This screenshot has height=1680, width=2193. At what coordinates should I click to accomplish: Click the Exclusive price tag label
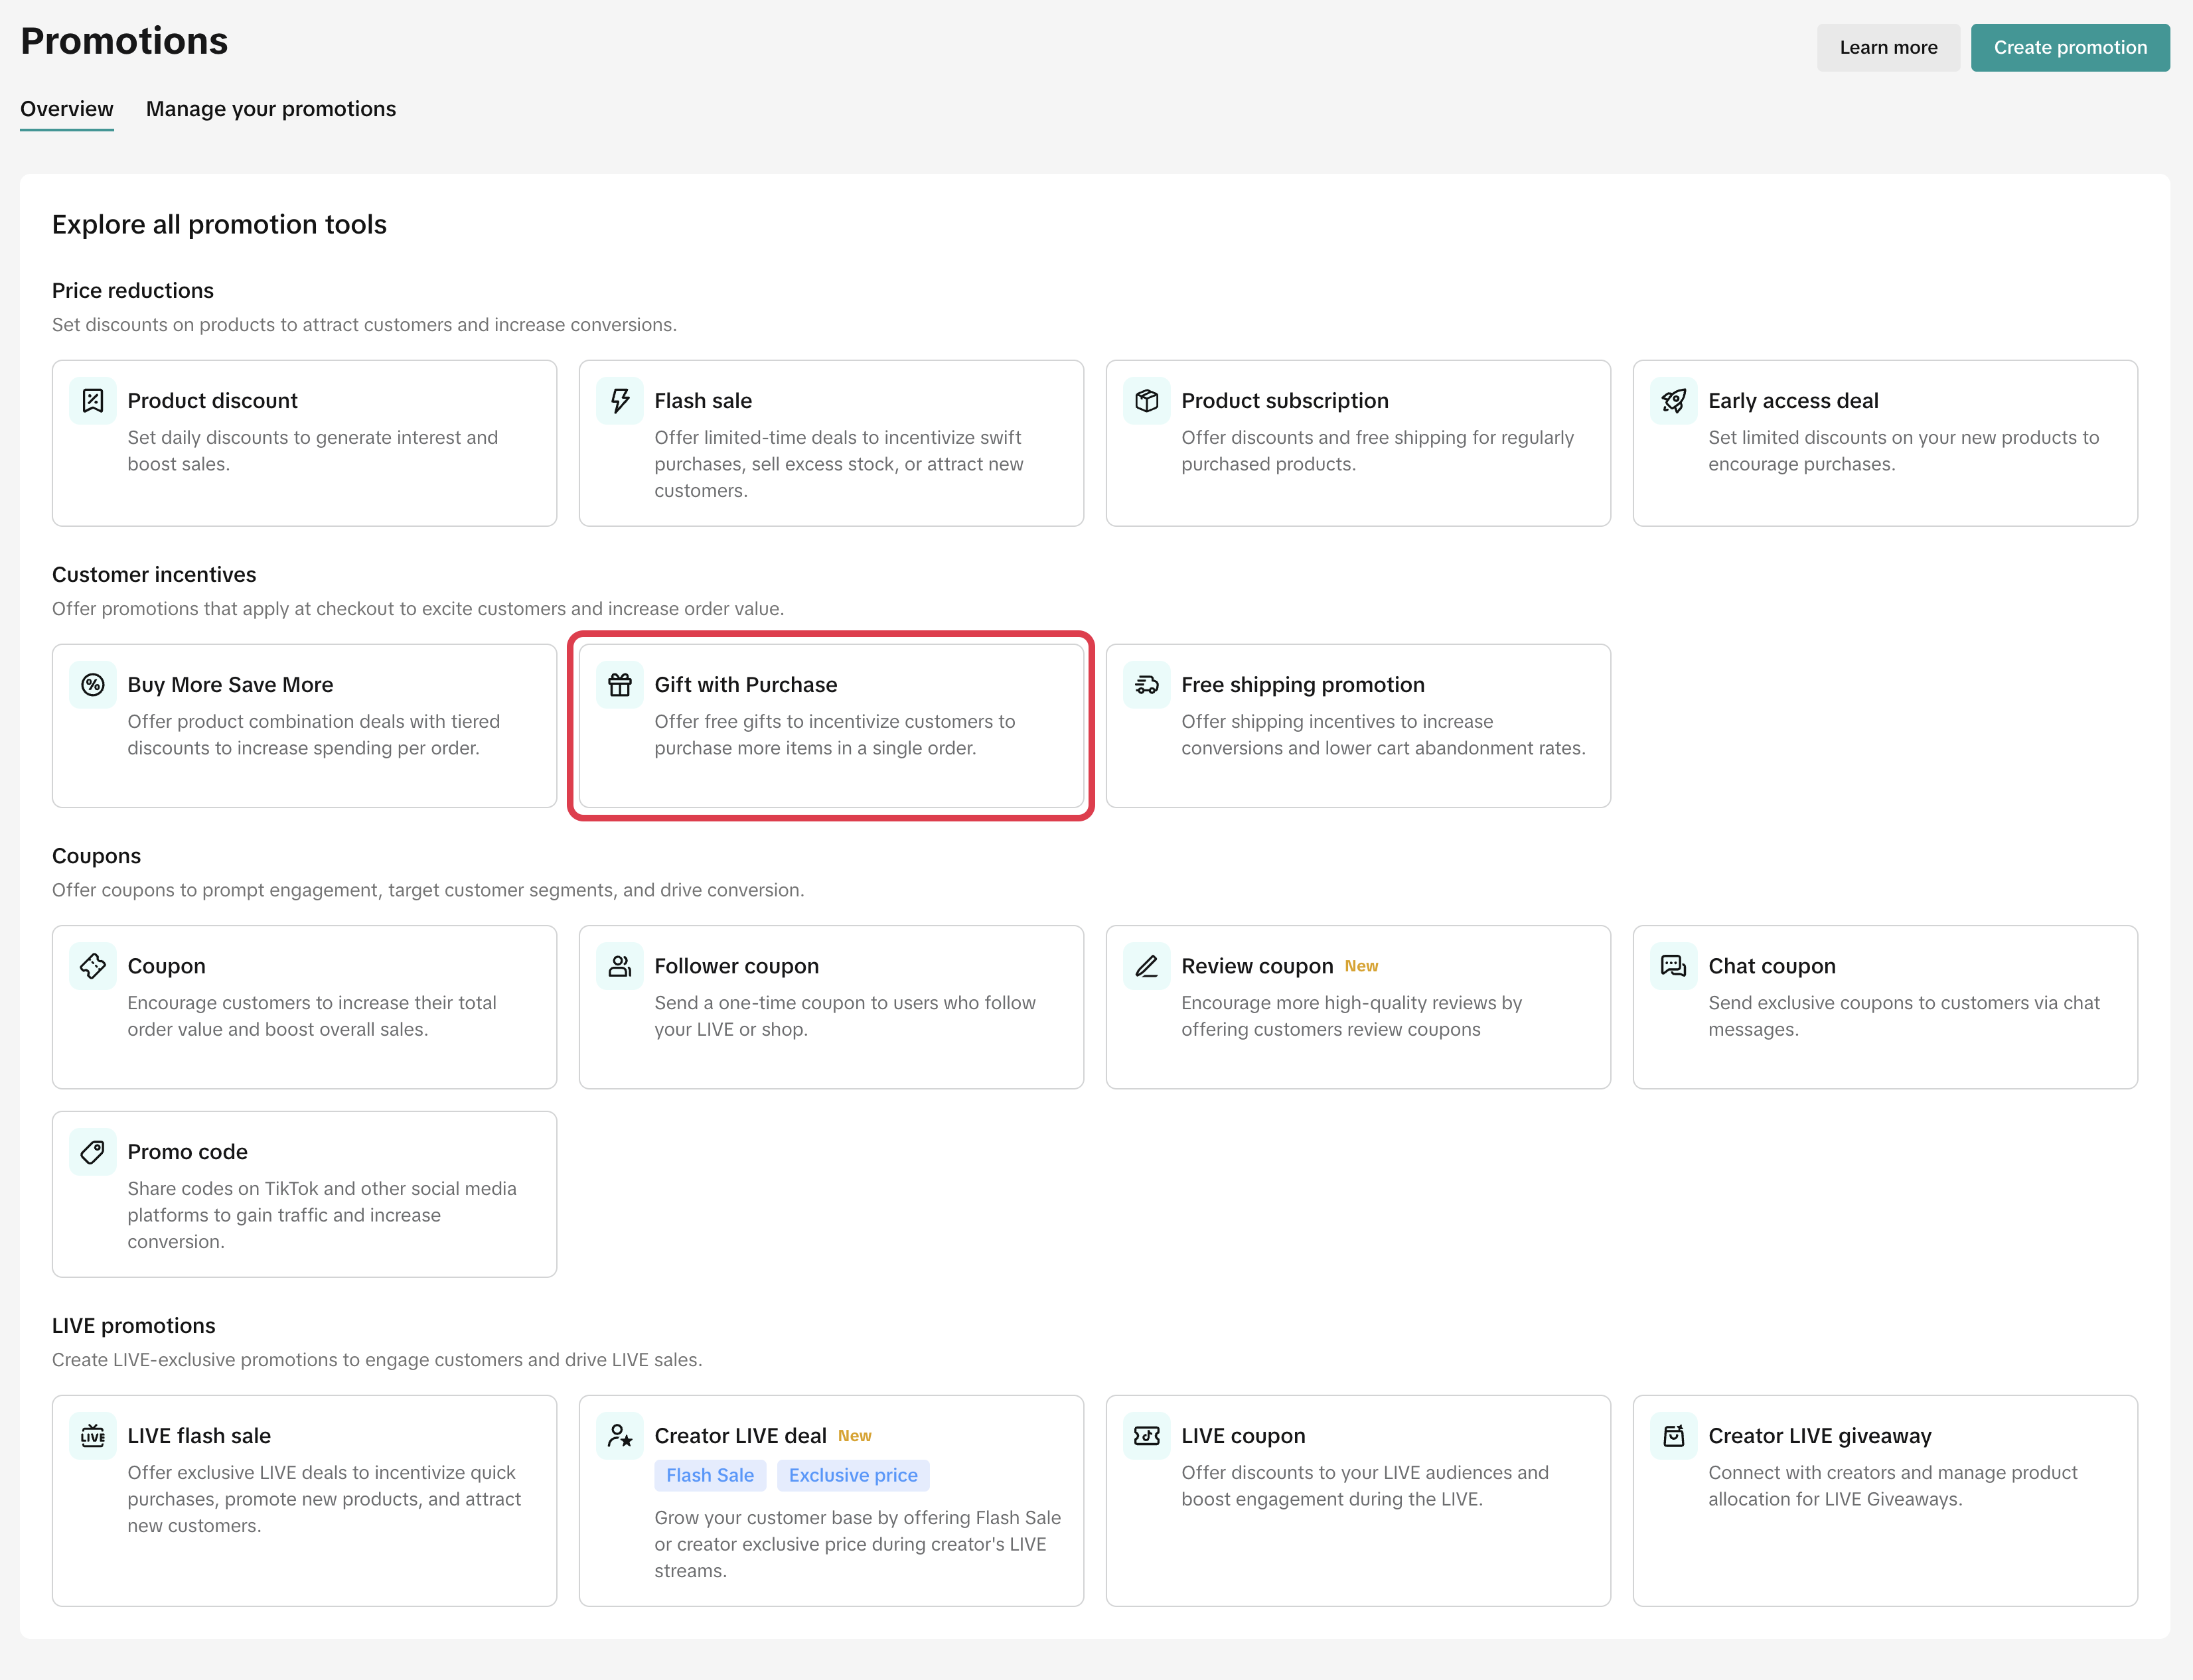[x=852, y=1475]
